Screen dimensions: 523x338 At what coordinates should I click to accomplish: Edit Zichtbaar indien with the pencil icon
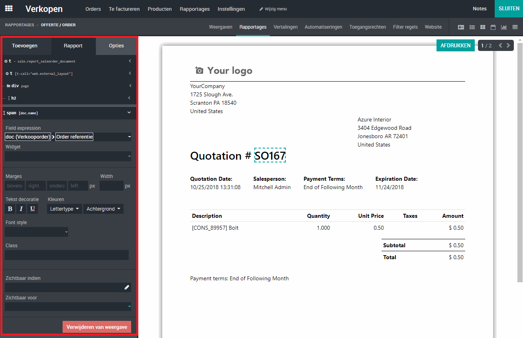[x=127, y=287]
